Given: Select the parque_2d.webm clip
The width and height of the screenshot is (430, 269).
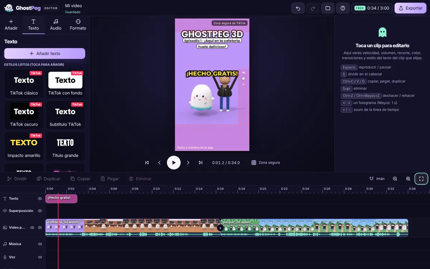Looking at the screenshot, I should (315, 228).
